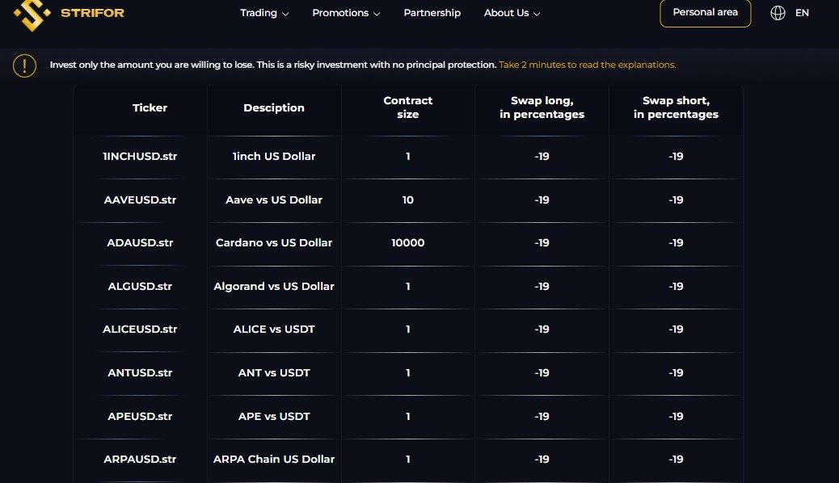This screenshot has width=839, height=483.
Task: Click the Strifor logo icon
Action: tap(32, 15)
